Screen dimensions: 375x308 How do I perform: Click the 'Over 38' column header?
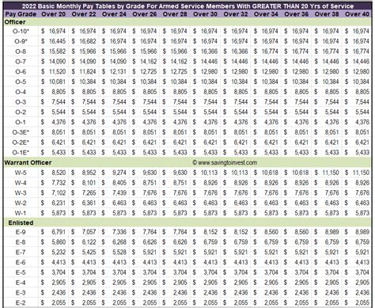[x=327, y=14]
